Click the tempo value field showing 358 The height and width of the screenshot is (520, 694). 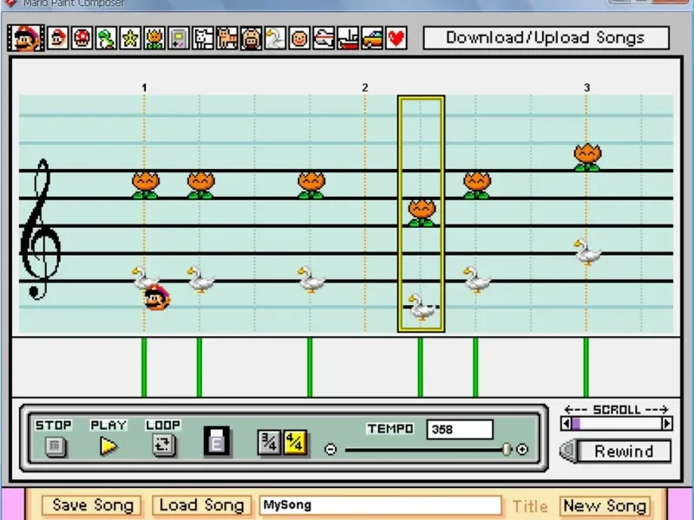460,429
